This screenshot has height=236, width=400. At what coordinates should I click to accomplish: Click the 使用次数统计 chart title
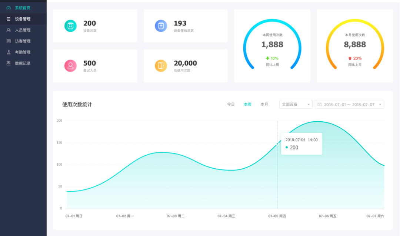(77, 104)
